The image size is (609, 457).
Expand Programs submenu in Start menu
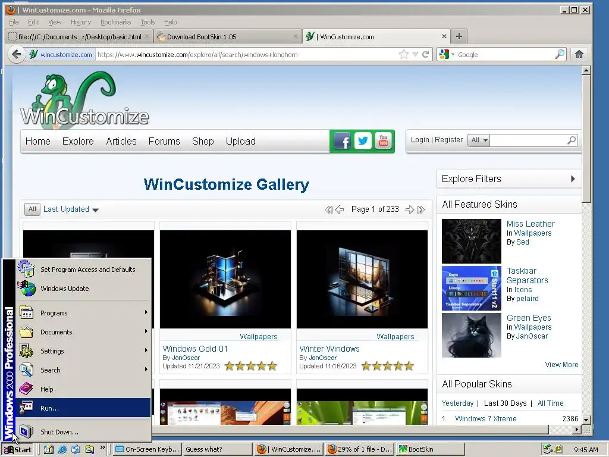[83, 313]
